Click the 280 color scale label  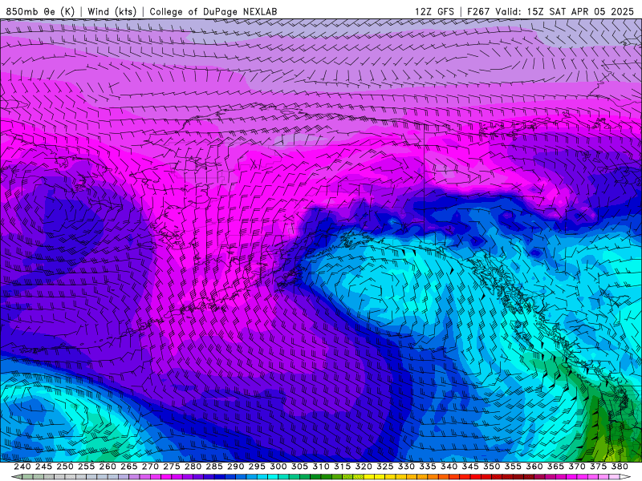click(193, 467)
